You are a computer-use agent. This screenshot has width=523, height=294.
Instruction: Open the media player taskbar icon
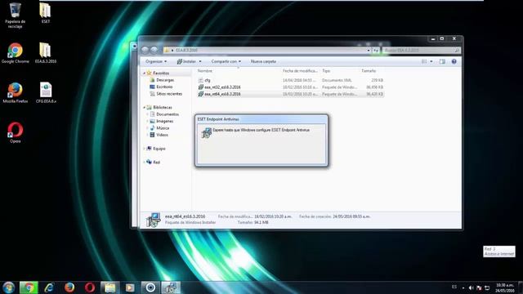click(x=130, y=287)
